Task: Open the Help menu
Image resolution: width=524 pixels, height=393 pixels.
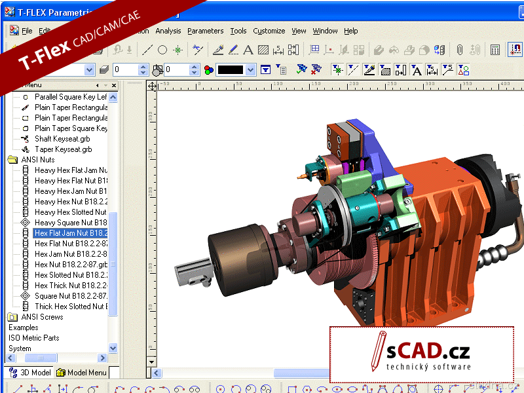Action: click(350, 31)
